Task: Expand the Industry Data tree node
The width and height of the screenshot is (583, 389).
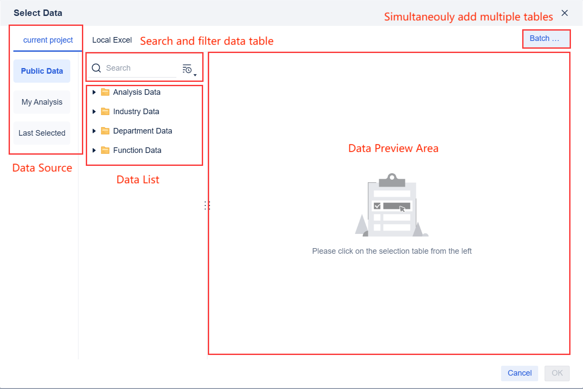Action: click(x=95, y=111)
